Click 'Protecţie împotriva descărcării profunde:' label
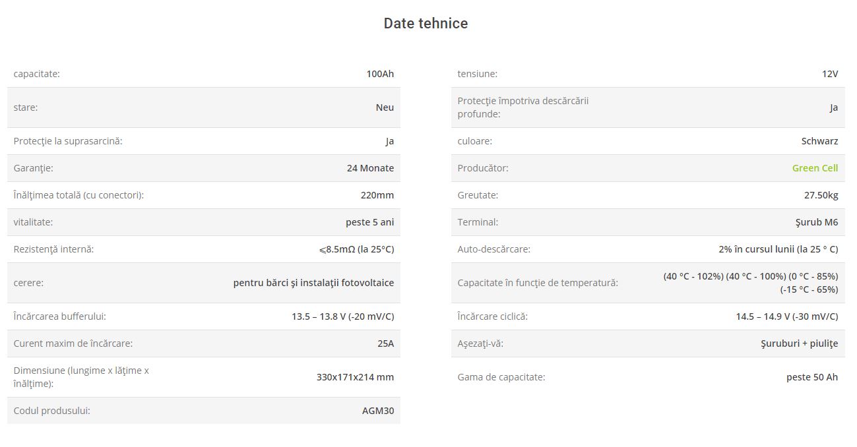 point(523,107)
